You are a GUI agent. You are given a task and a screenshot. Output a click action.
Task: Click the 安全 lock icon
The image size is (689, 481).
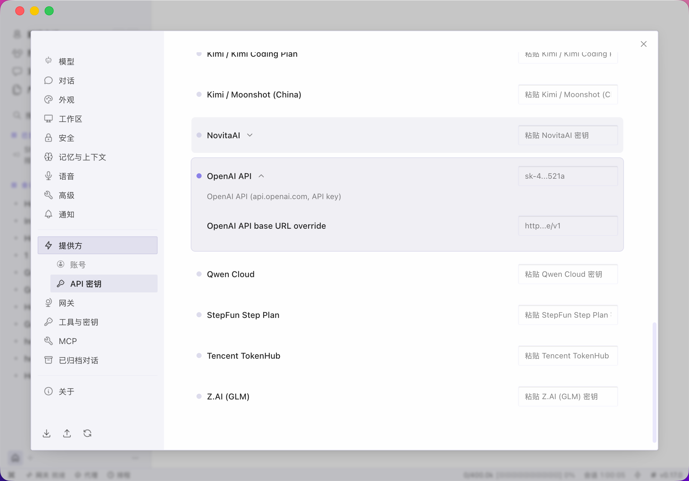click(48, 138)
